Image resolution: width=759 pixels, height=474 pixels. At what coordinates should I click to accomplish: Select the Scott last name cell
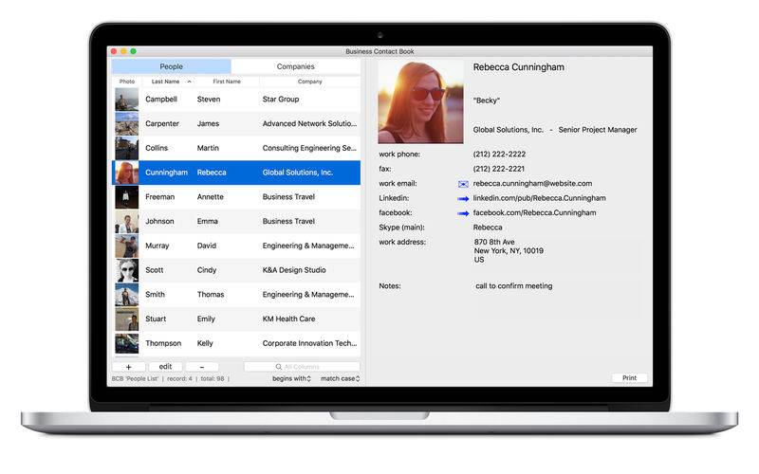pyautogui.click(x=155, y=270)
